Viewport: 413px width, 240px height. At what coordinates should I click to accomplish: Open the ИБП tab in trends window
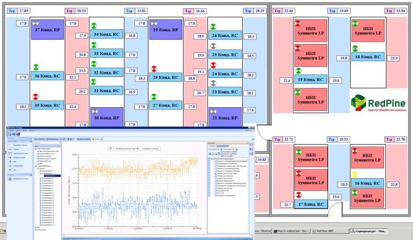coord(70,139)
